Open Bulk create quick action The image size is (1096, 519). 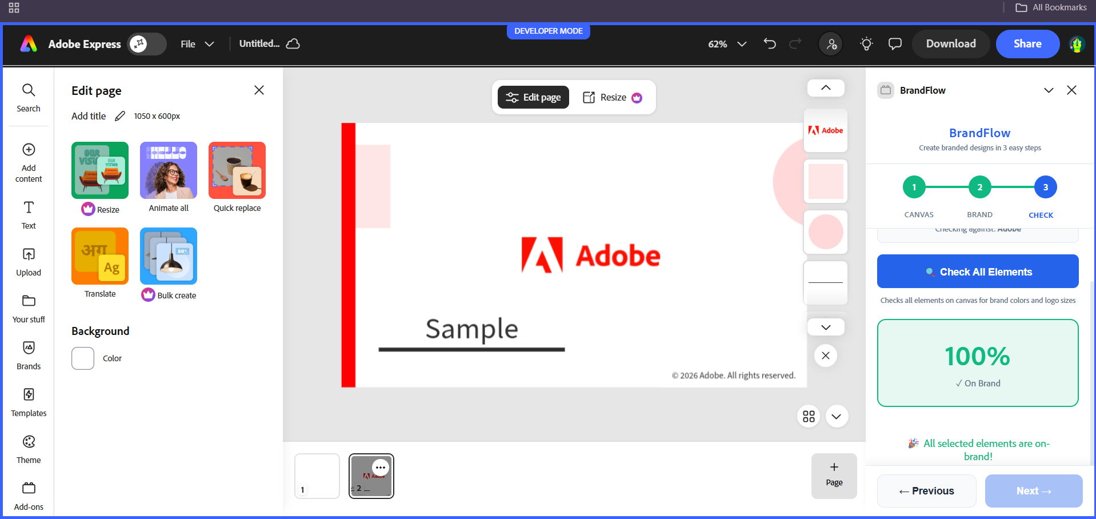tap(169, 256)
